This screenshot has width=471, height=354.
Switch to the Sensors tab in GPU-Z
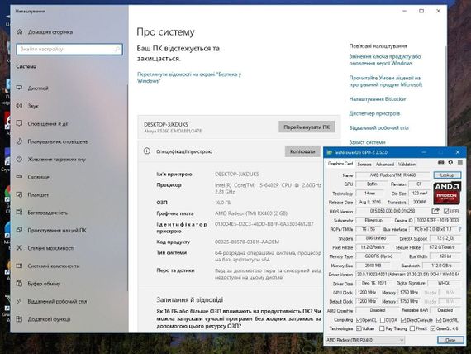[x=364, y=165]
